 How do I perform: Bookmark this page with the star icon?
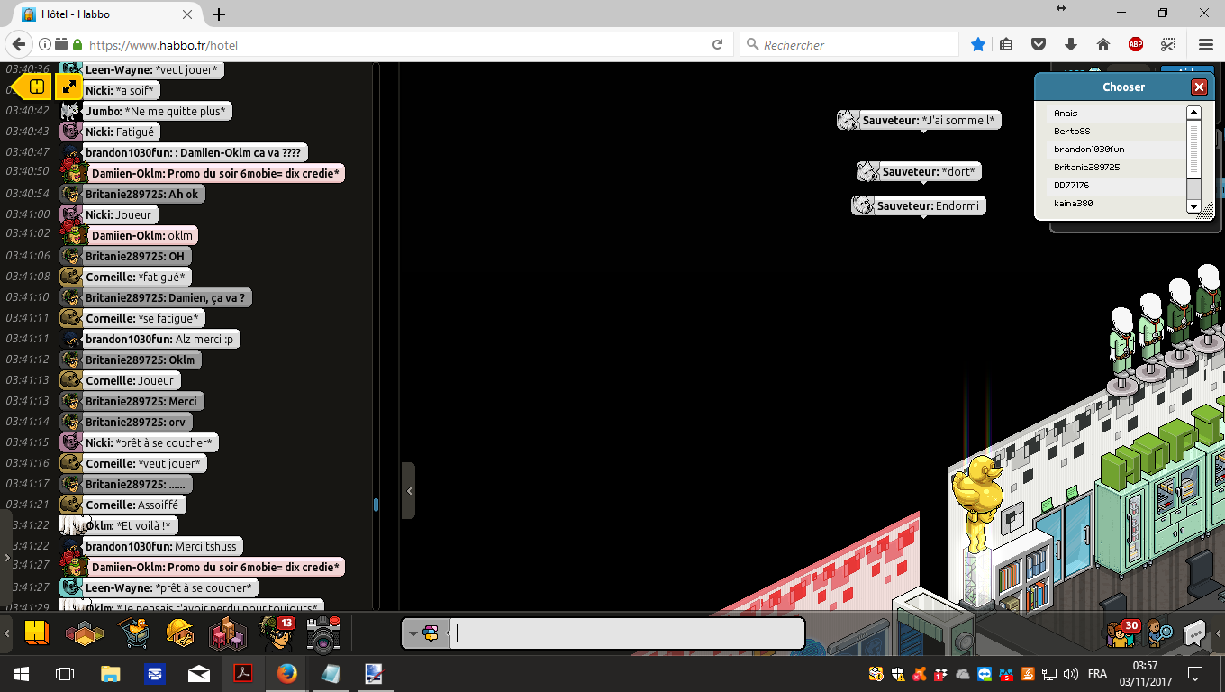pos(978,44)
